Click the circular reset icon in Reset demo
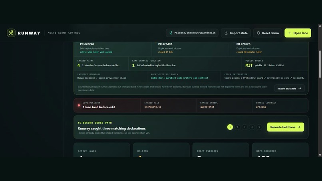 (258, 33)
